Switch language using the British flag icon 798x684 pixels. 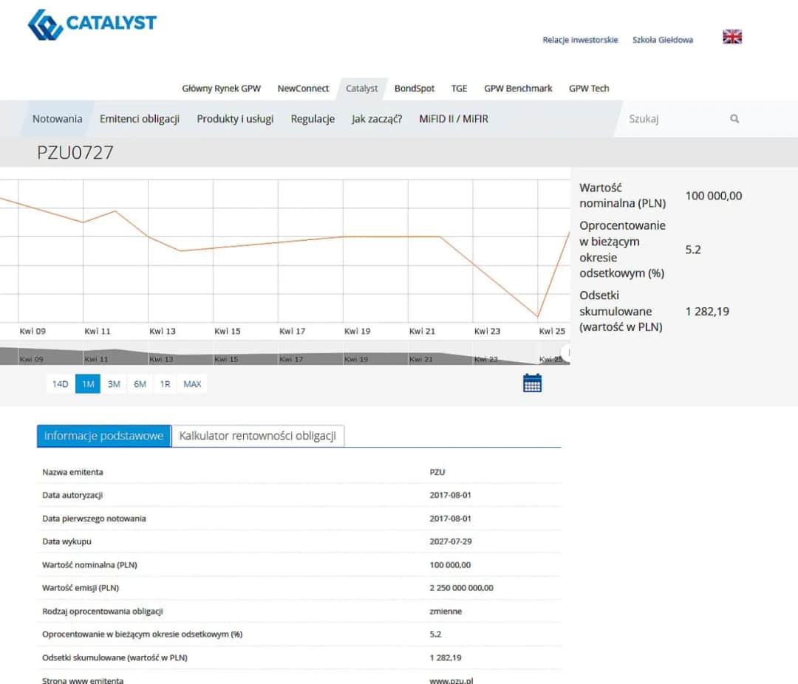pyautogui.click(x=731, y=35)
